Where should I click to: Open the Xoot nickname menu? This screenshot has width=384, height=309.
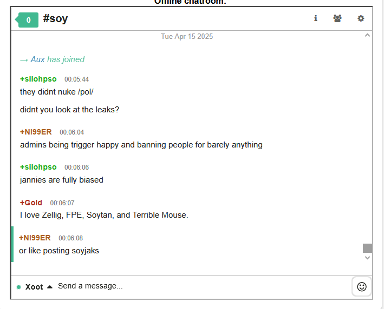pyautogui.click(x=34, y=287)
